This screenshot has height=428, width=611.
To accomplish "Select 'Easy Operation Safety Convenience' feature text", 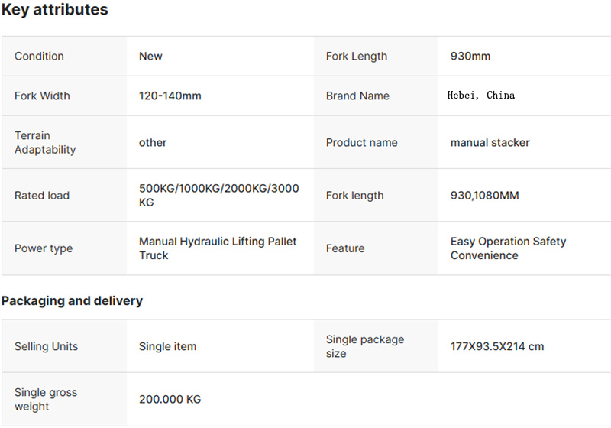I will point(508,248).
